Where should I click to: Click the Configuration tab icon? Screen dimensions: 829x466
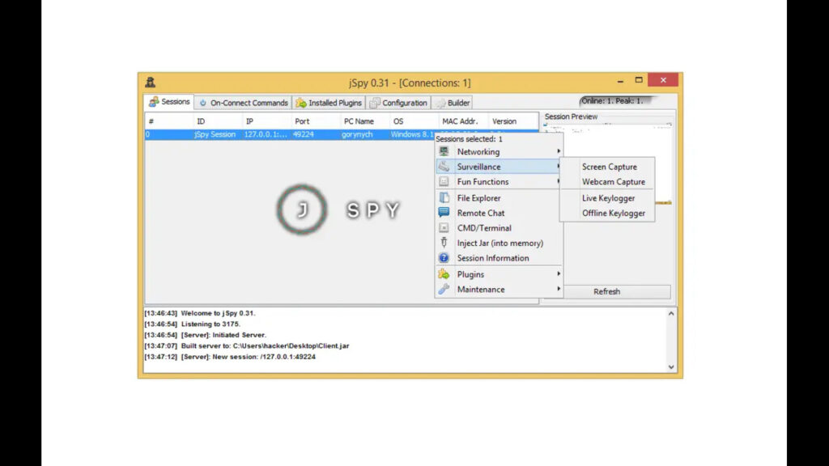(374, 103)
